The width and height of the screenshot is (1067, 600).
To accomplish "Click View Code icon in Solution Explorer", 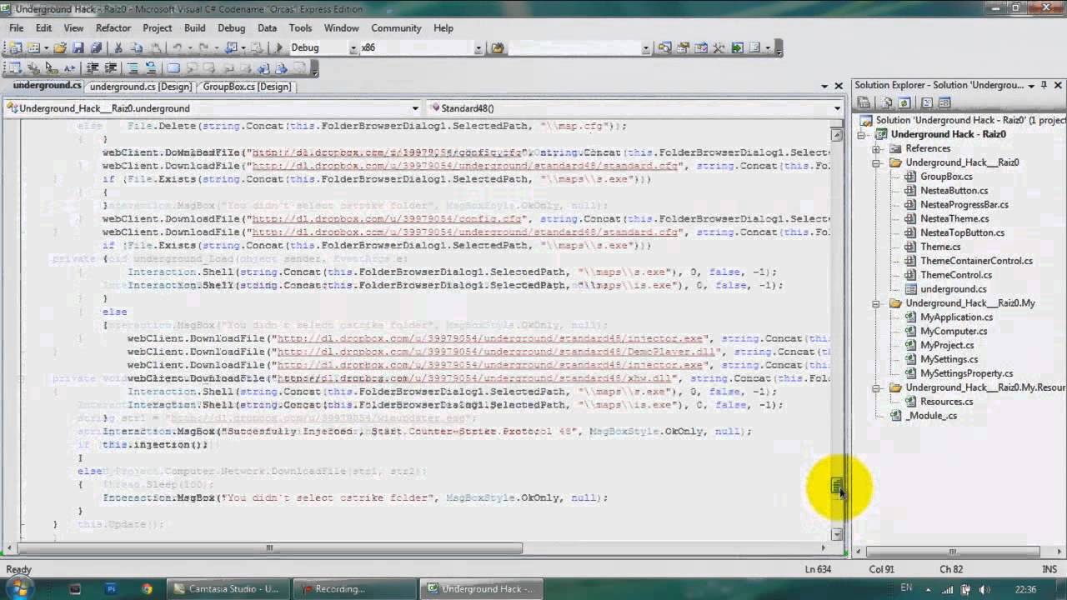I will coord(927,102).
